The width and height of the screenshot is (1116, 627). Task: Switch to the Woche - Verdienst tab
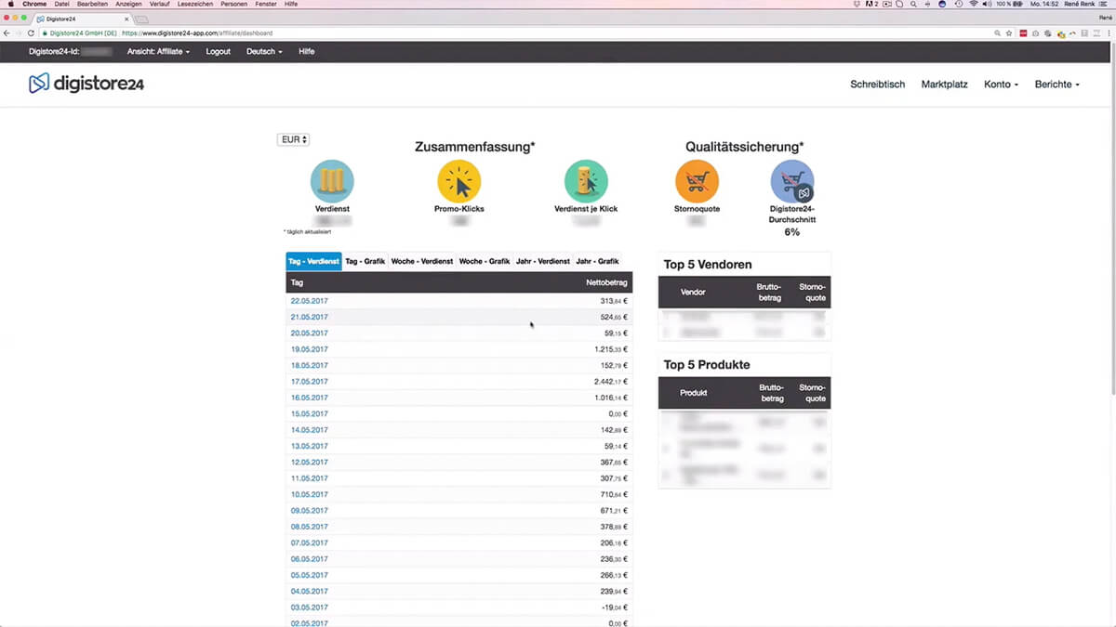pos(422,262)
